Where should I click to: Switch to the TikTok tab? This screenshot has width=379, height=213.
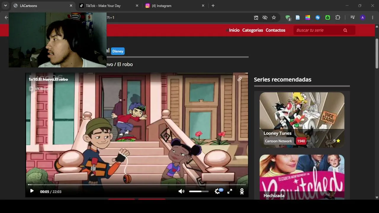point(108,6)
